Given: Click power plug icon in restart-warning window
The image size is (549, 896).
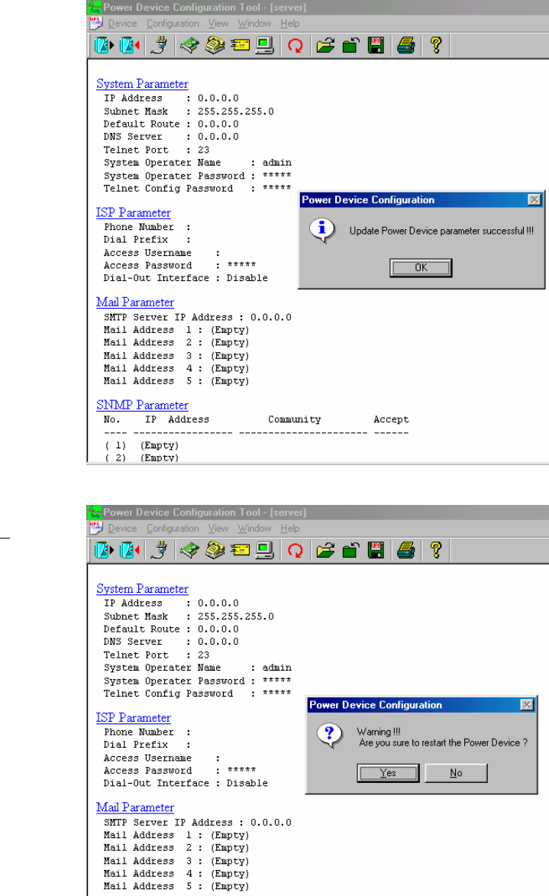Looking at the screenshot, I should tap(160, 550).
